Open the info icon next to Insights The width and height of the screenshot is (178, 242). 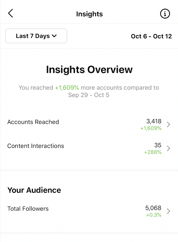tap(165, 14)
